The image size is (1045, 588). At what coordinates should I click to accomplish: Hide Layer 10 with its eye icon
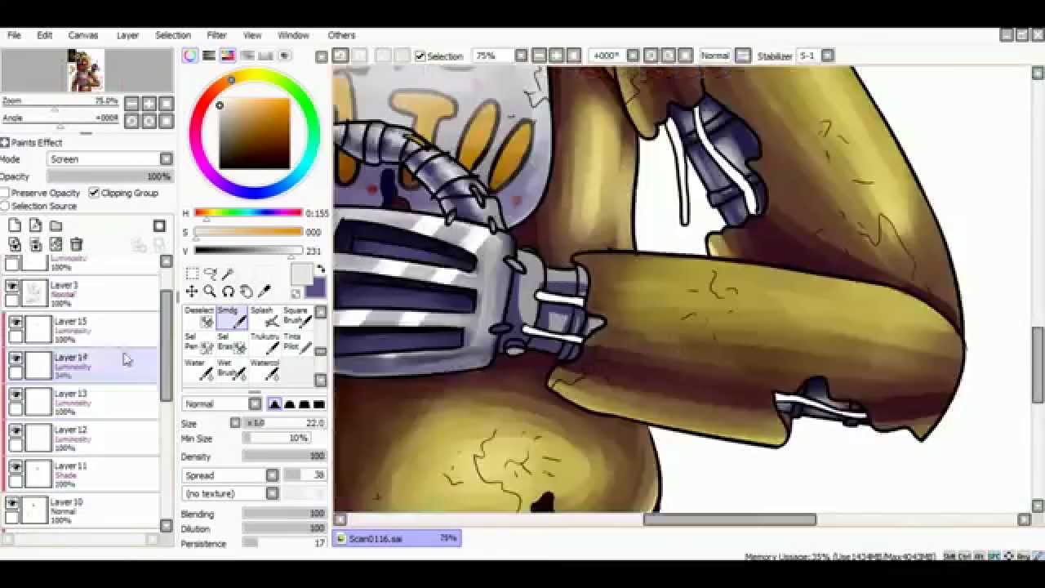click(12, 502)
